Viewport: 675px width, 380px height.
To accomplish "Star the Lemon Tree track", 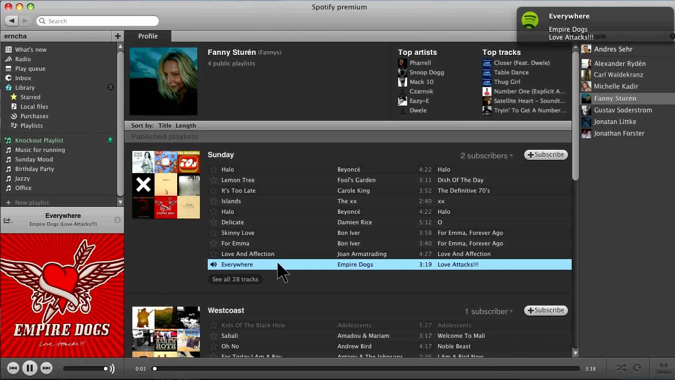I will [x=214, y=180].
